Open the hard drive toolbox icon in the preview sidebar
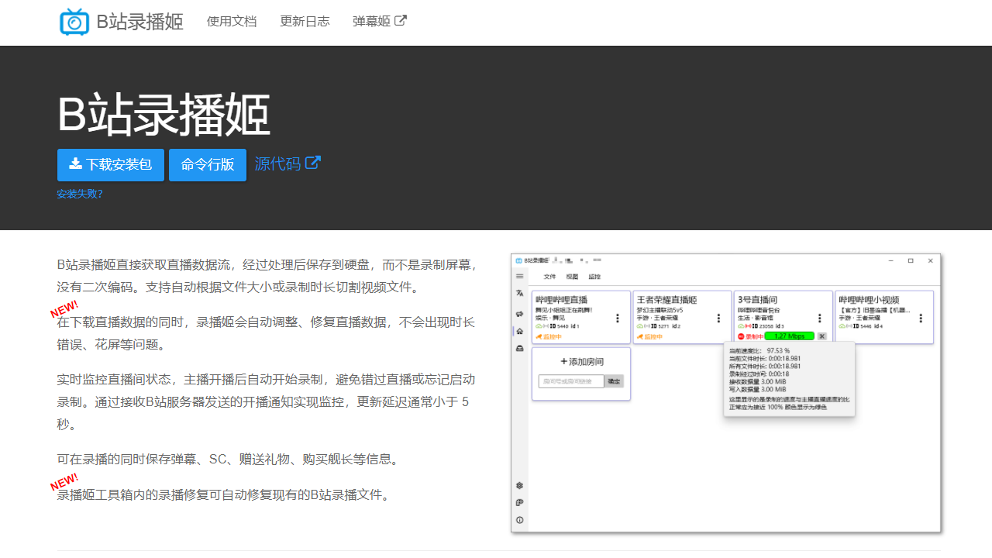992x558 pixels. (x=520, y=349)
